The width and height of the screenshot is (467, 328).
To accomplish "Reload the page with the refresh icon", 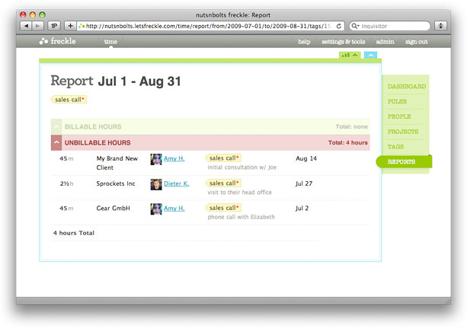I will tap(338, 25).
